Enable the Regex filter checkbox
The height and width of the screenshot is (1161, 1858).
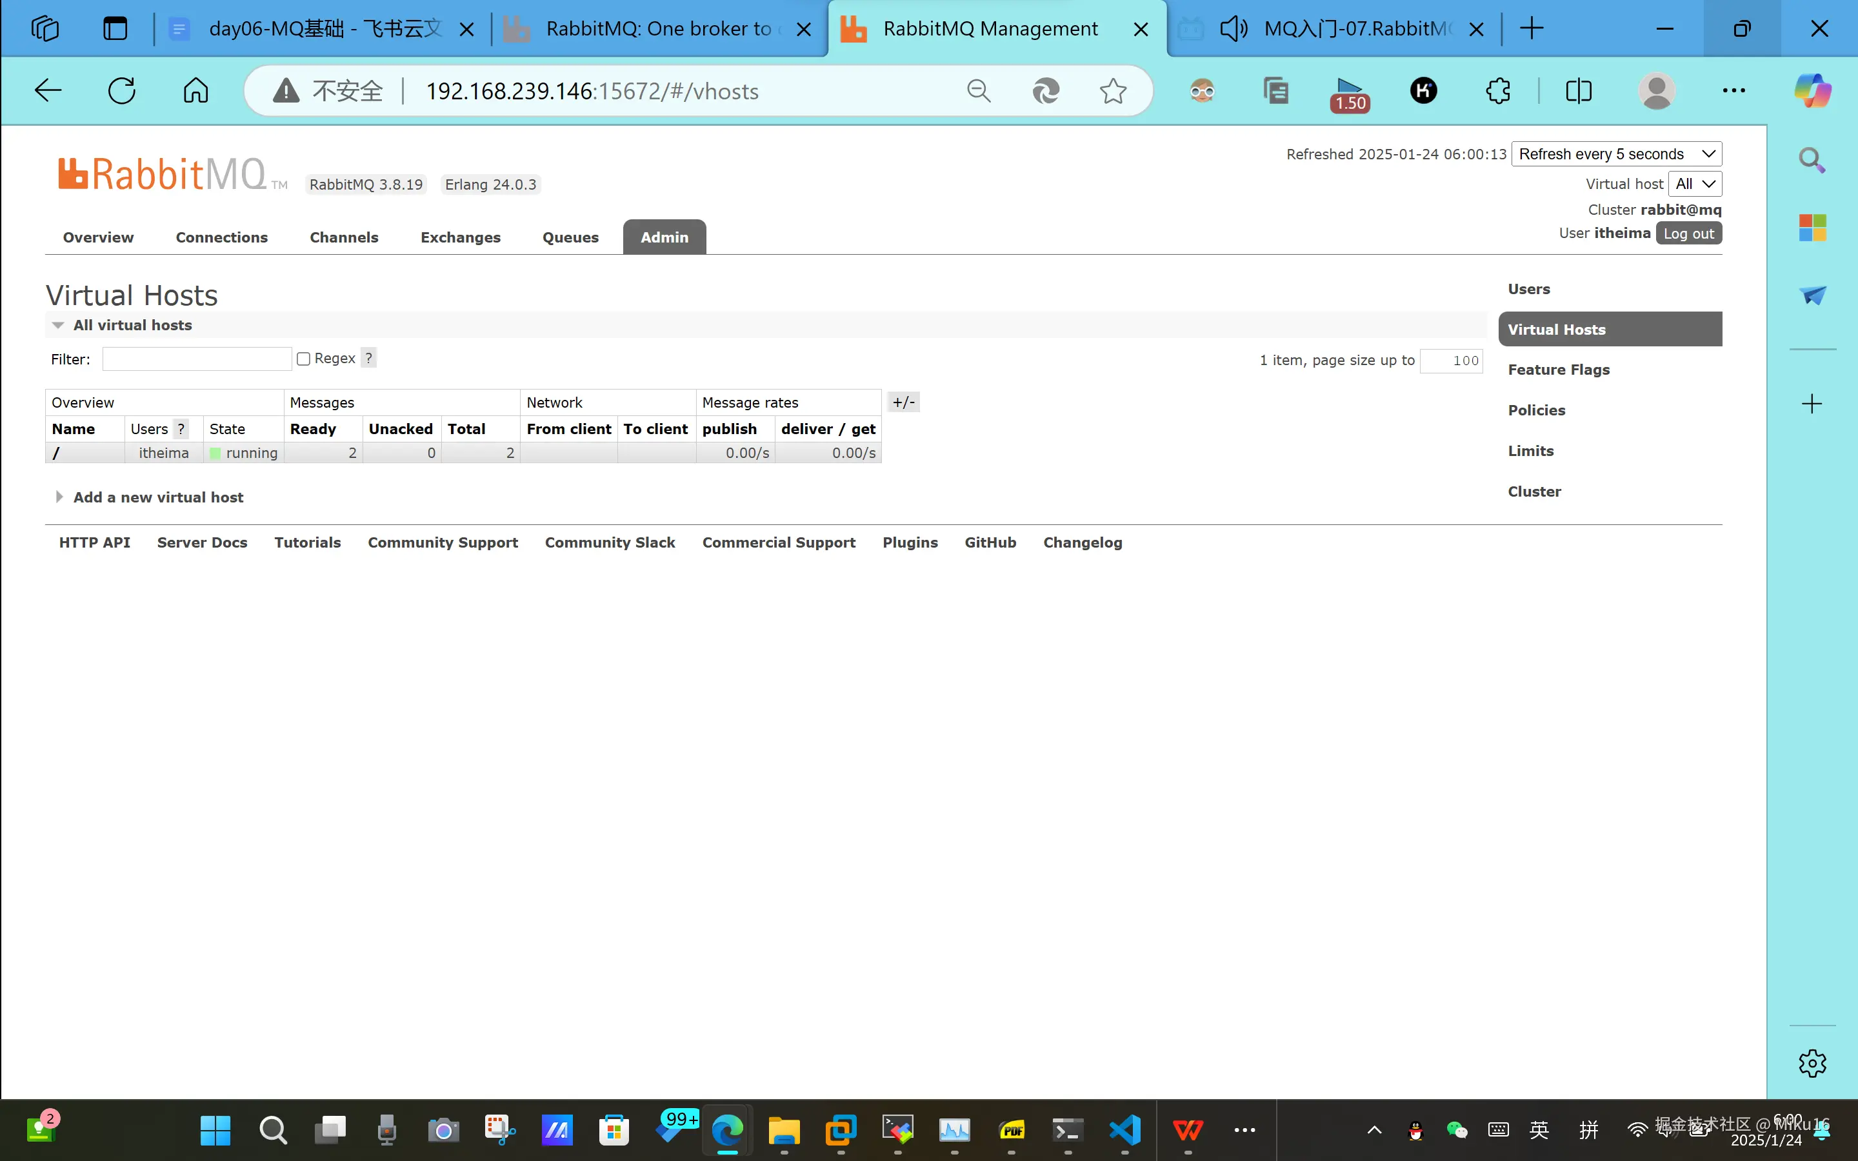(303, 359)
